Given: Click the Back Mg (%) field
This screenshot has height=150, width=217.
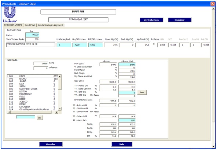Looking at the screenshot, I should [127, 45].
